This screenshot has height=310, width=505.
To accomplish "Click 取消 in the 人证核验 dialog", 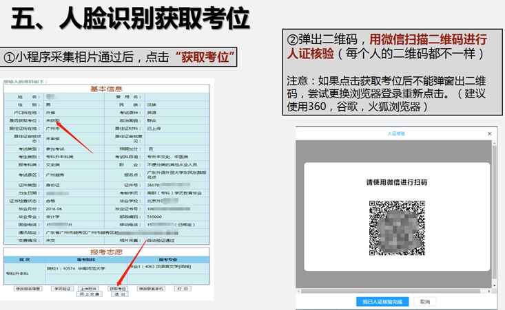I will [425, 302].
